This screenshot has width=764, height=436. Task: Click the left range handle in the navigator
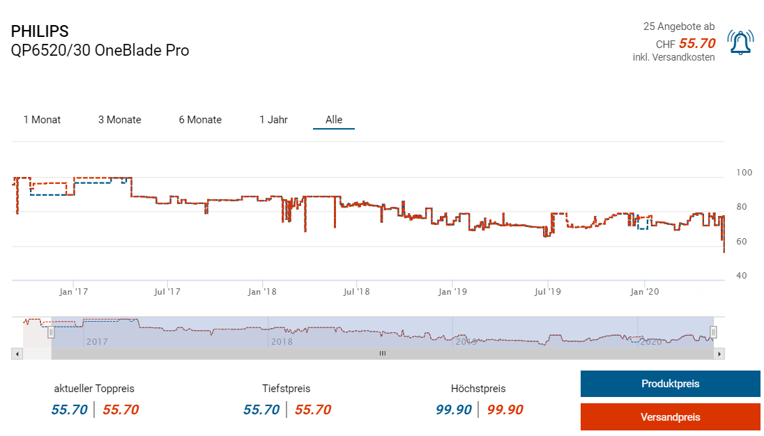tap(51, 333)
